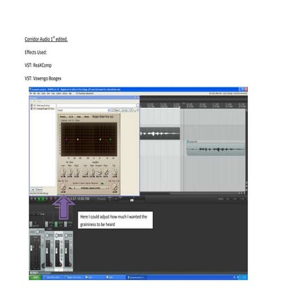
Task: Select the purple EQ point on the Boogex graph
Action: (67, 139)
